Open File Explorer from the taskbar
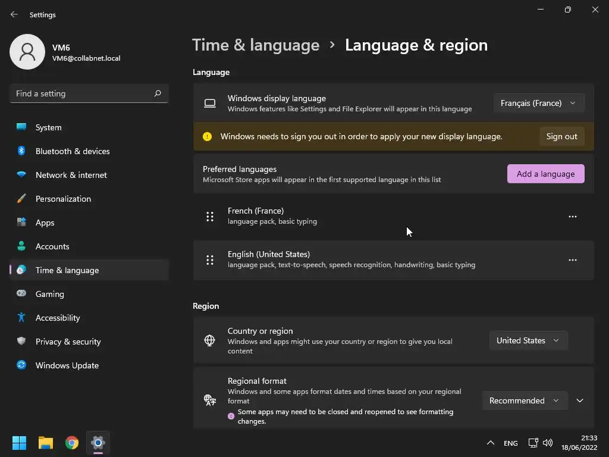 (46, 443)
